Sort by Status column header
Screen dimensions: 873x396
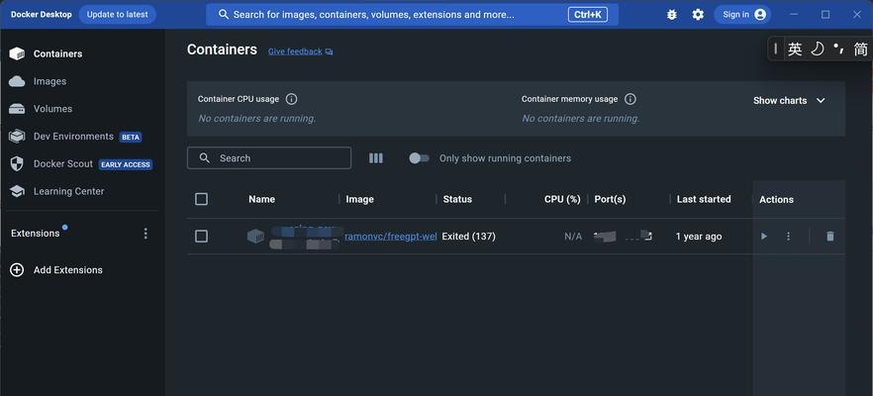pos(457,199)
